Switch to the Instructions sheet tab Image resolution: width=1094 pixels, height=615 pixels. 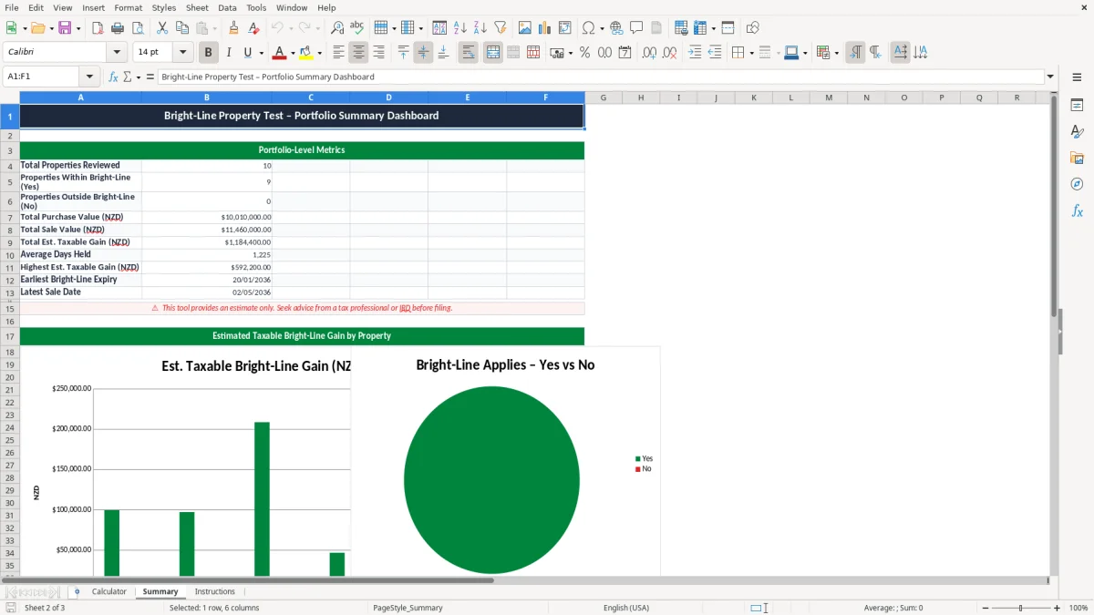214,591
